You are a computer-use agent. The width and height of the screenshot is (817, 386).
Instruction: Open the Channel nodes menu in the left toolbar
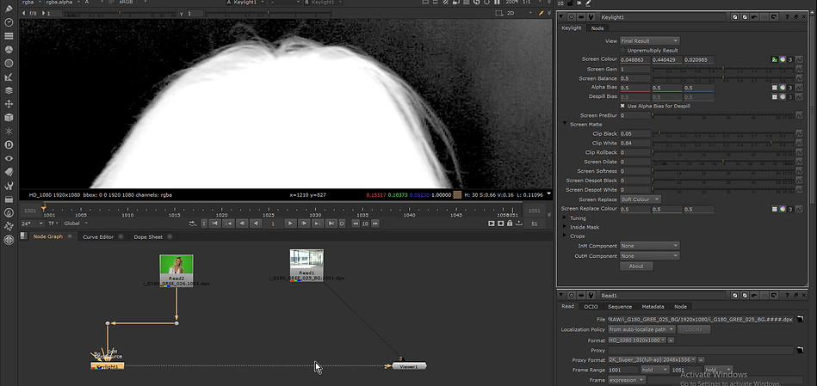click(x=9, y=36)
